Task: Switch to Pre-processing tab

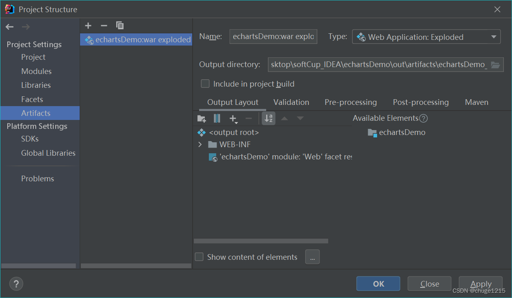Action: (x=351, y=102)
